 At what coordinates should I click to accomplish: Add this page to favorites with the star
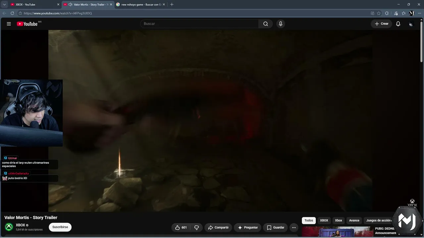click(379, 13)
